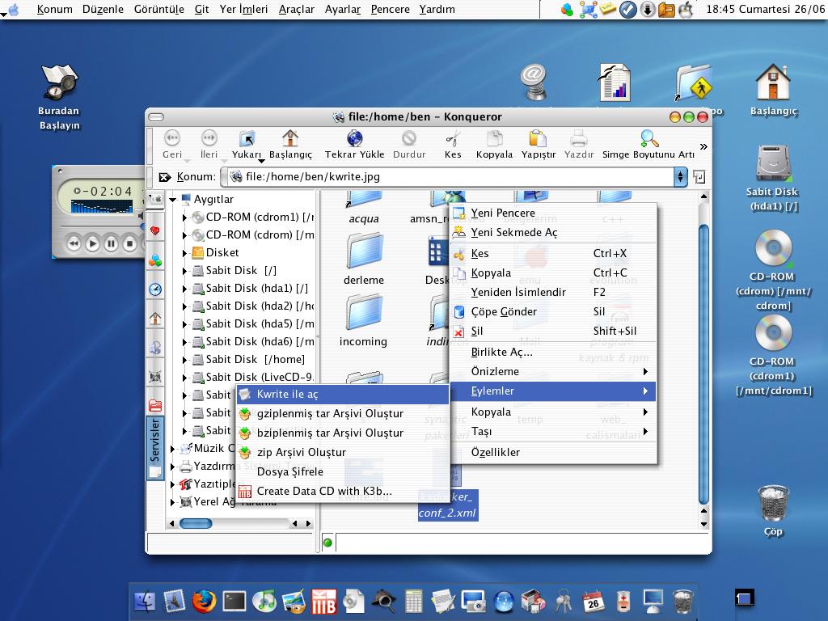Click the Durdur stop icon
Viewport: 828px width, 621px height.
pos(408,139)
